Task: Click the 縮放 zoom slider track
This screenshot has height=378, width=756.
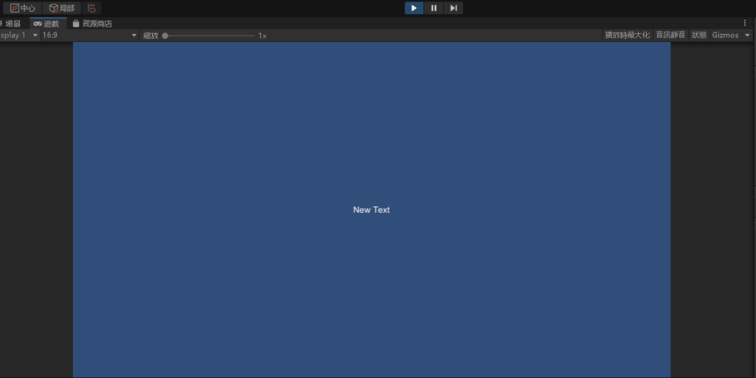Action: tap(210, 35)
